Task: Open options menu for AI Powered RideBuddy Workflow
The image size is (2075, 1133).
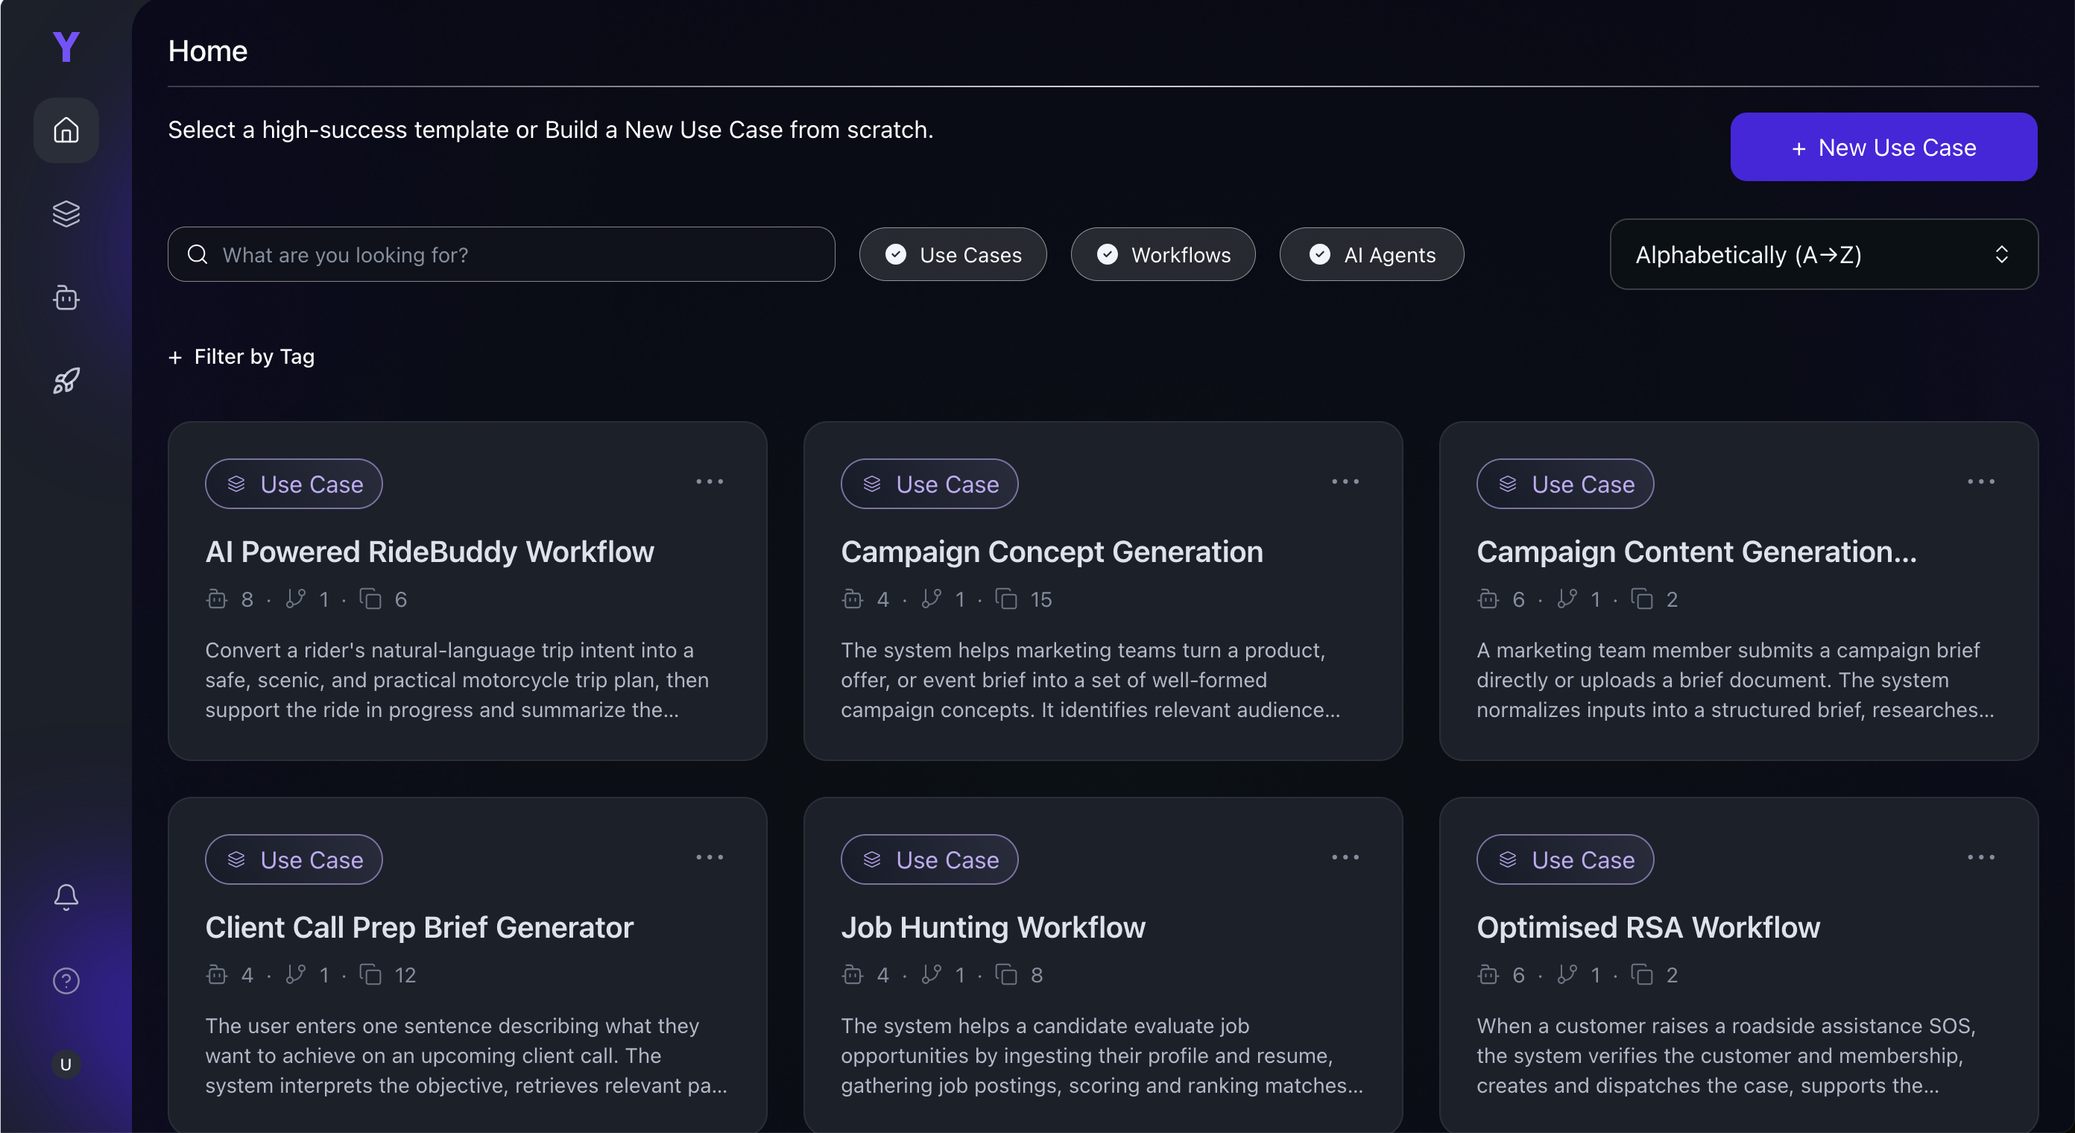Action: click(x=710, y=481)
